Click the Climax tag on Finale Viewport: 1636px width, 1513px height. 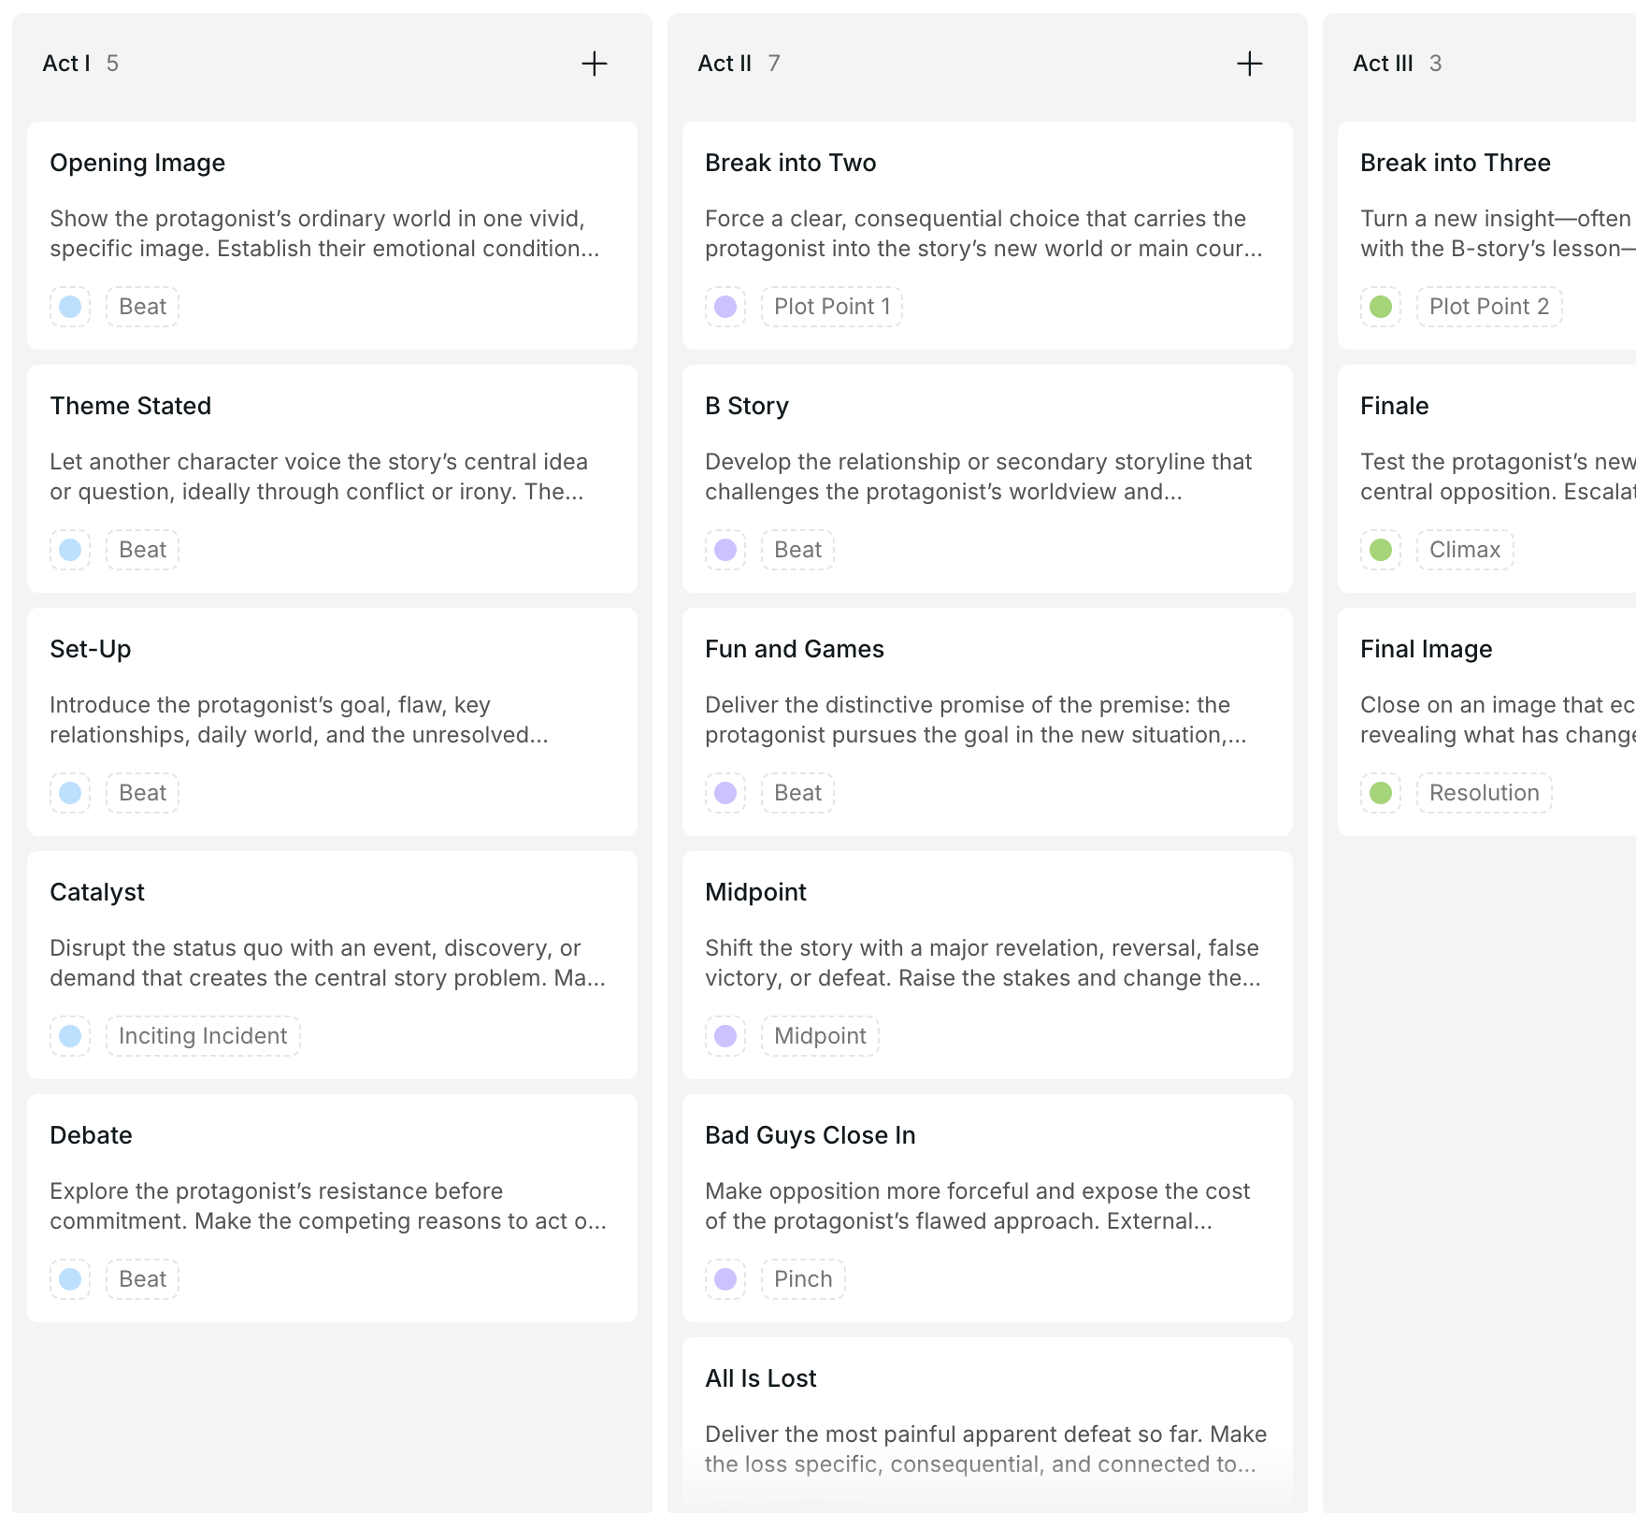coord(1465,550)
